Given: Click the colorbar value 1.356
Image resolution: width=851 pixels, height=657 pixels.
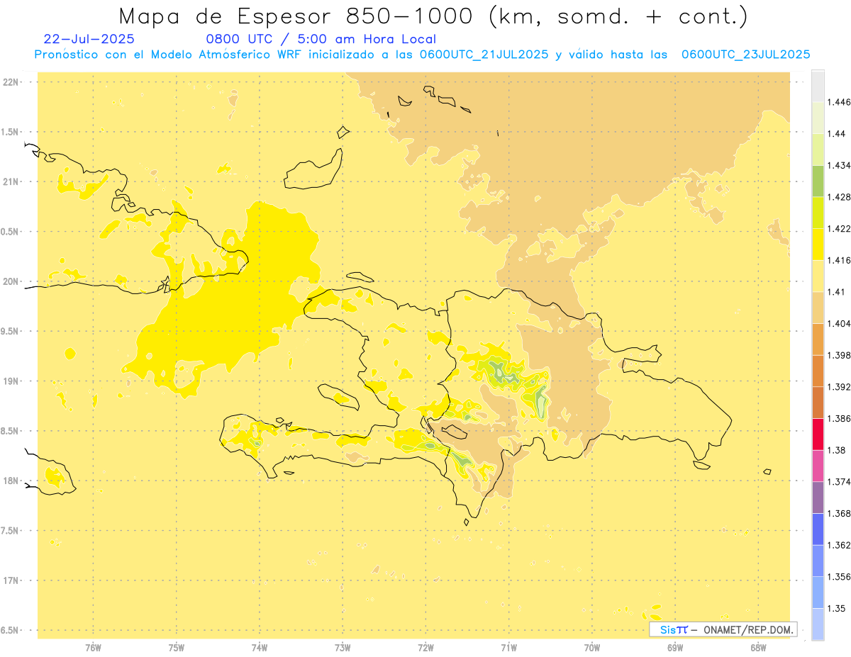Looking at the screenshot, I should [x=840, y=577].
